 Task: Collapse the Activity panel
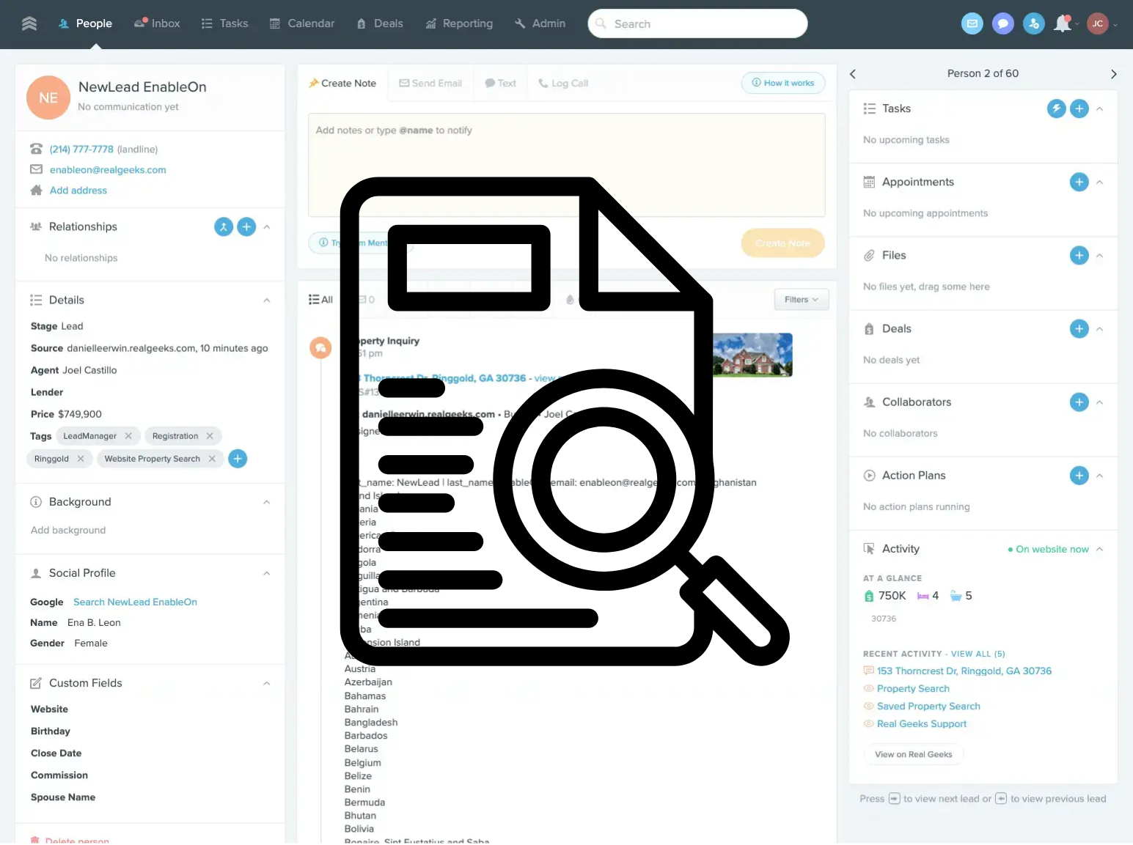click(x=1099, y=549)
